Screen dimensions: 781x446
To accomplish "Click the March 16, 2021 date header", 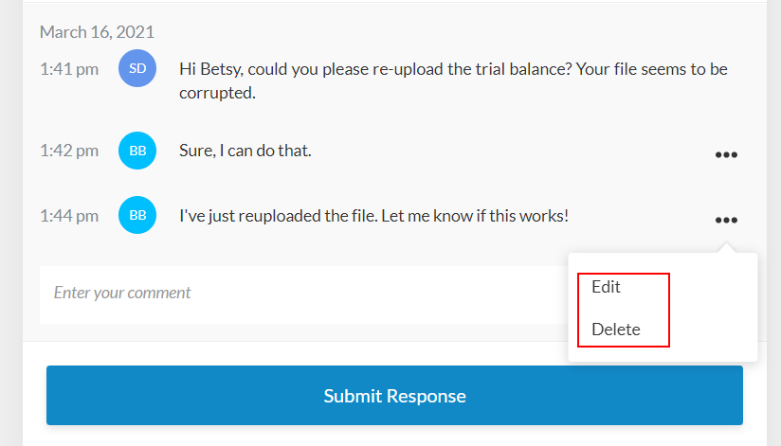I will pyautogui.click(x=97, y=32).
